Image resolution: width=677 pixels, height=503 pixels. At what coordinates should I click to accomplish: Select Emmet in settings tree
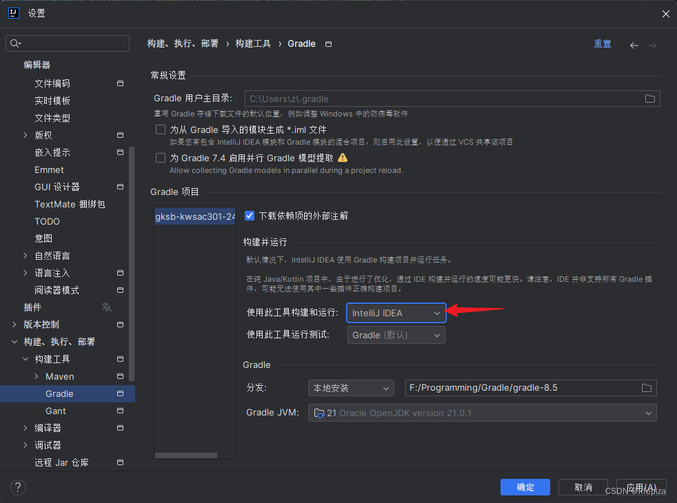49,170
